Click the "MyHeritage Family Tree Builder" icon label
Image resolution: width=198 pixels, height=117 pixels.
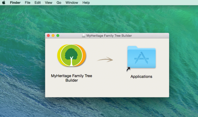coord(72,78)
